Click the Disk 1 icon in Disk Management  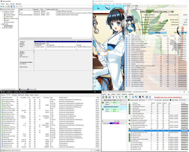20,52
